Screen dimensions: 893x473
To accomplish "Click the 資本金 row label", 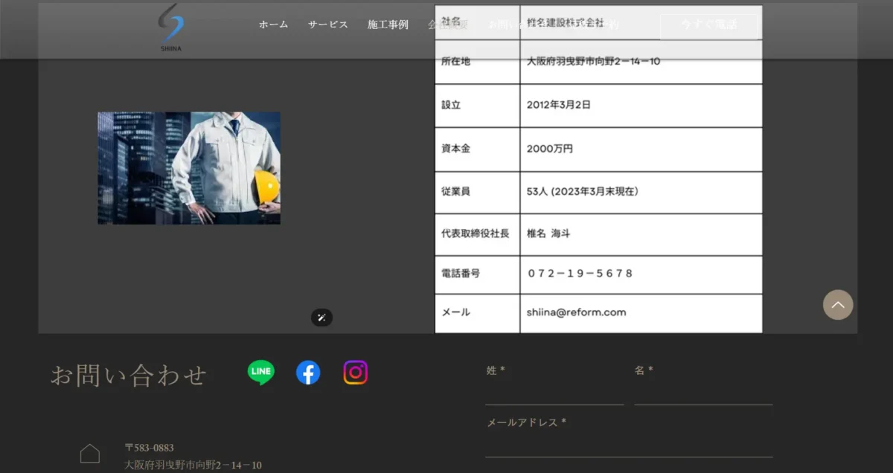I will (455, 149).
